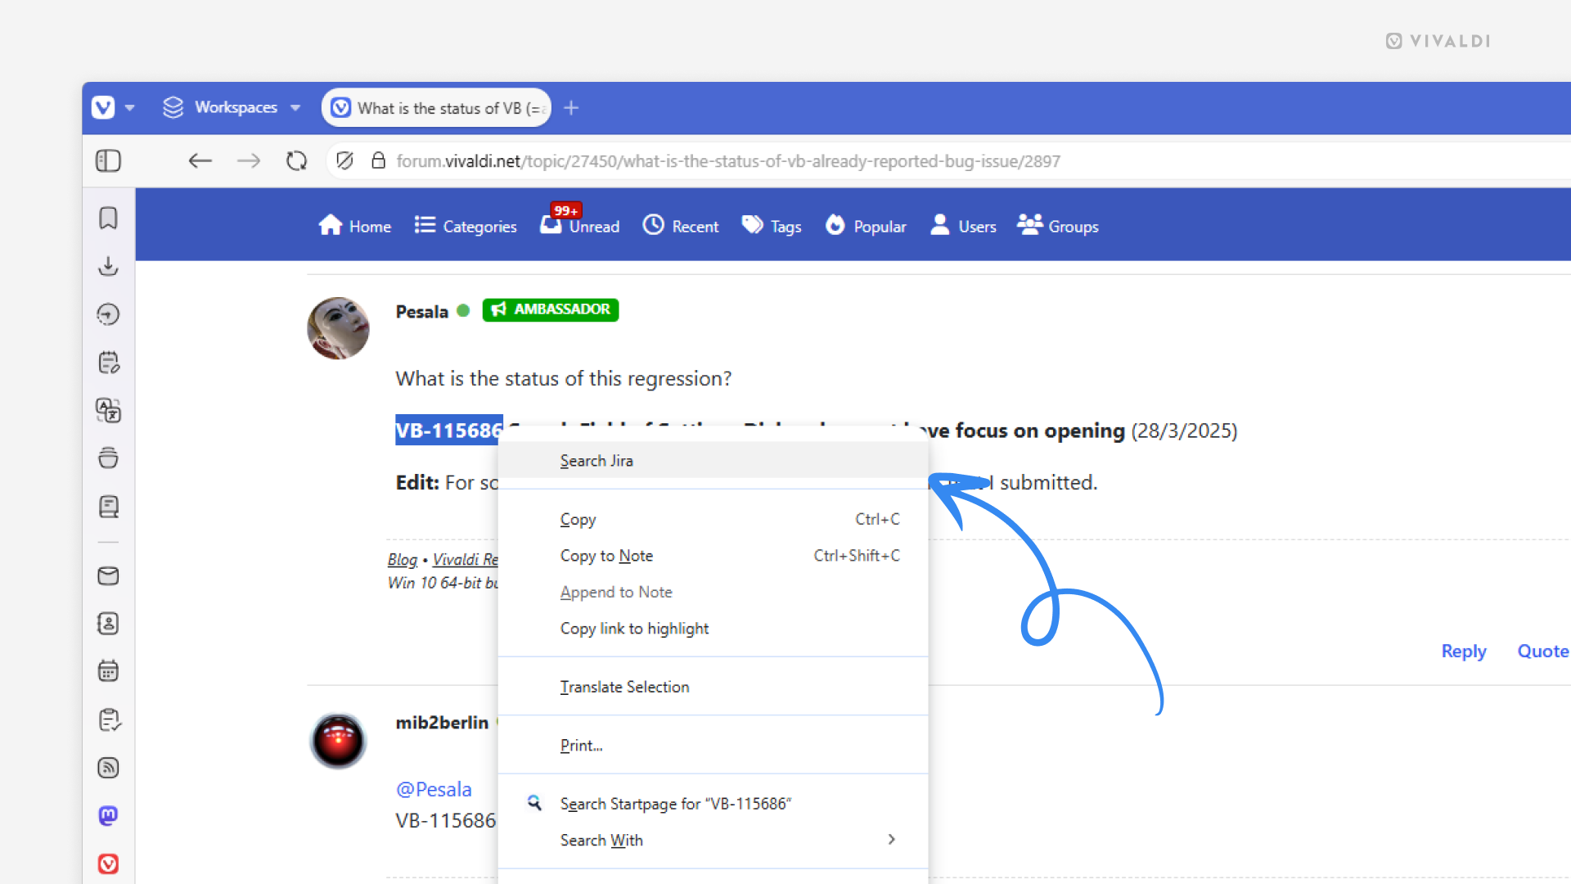The height and width of the screenshot is (884, 1571).
Task: Open Vivaldi web panel at bottom
Action: pos(108,864)
